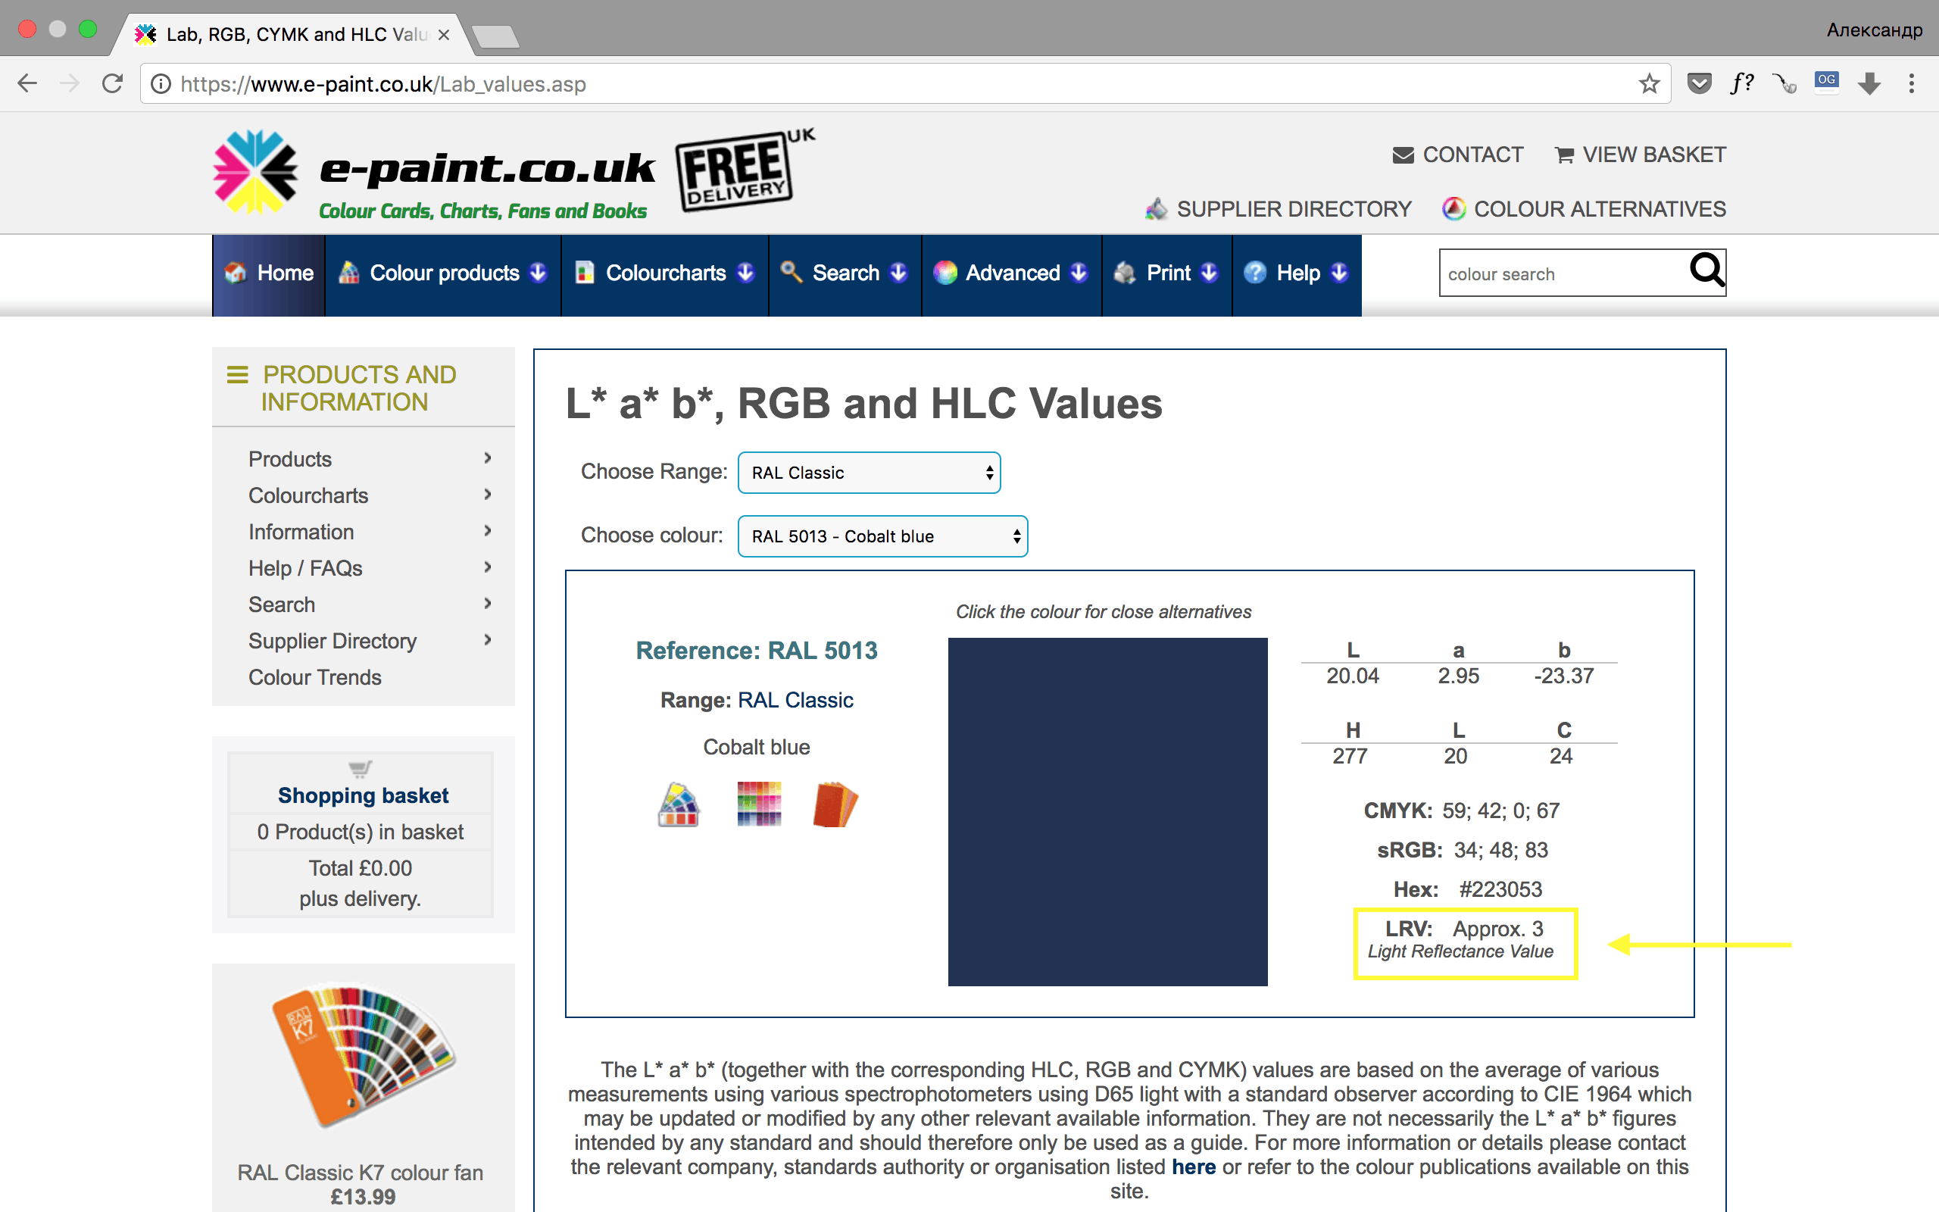Click the orange colour card icon under Cobalt blue
This screenshot has width=1939, height=1212.
pos(835,804)
